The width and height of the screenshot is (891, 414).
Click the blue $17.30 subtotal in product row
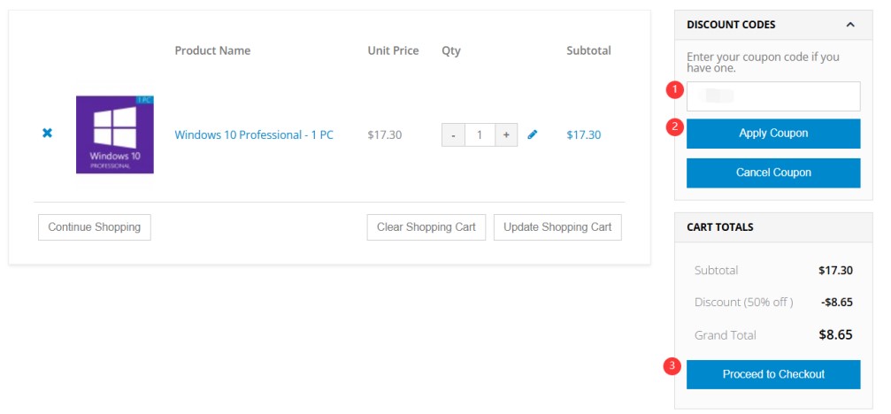point(583,135)
